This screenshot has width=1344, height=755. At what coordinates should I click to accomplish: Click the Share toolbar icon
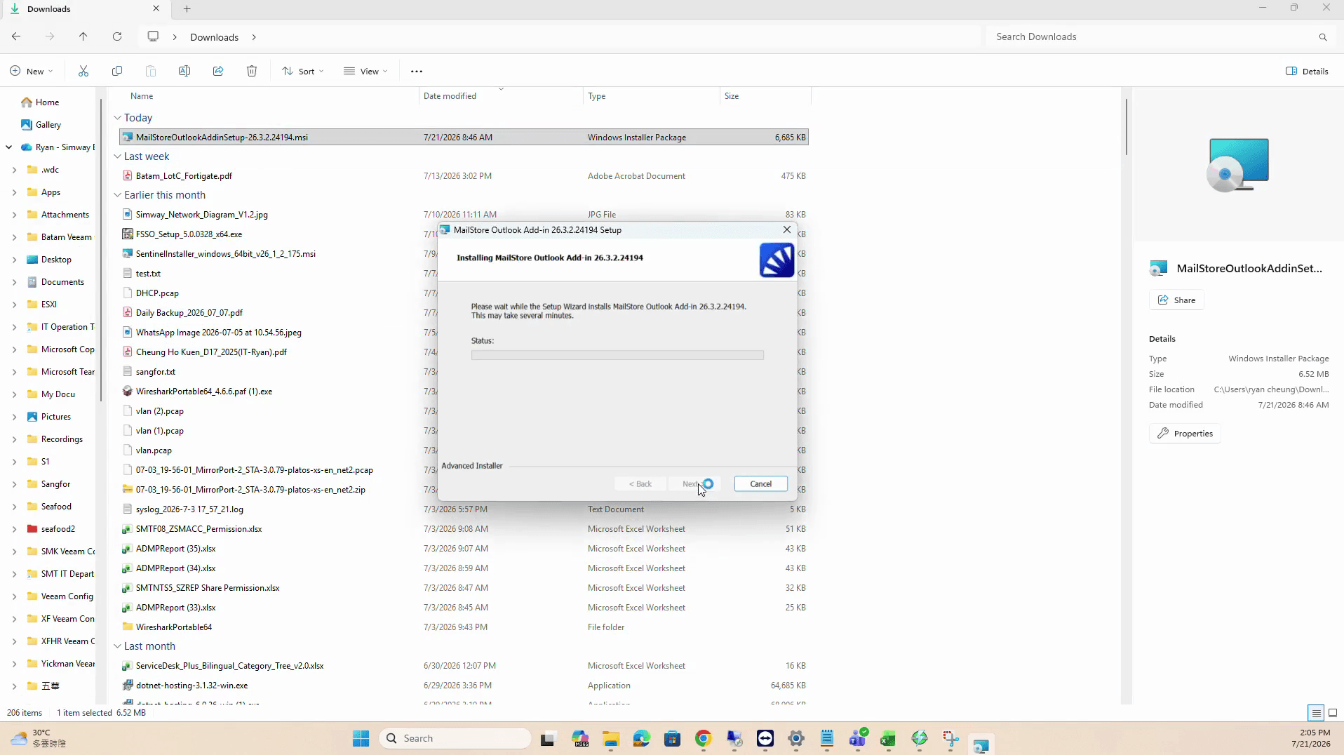[x=218, y=71]
